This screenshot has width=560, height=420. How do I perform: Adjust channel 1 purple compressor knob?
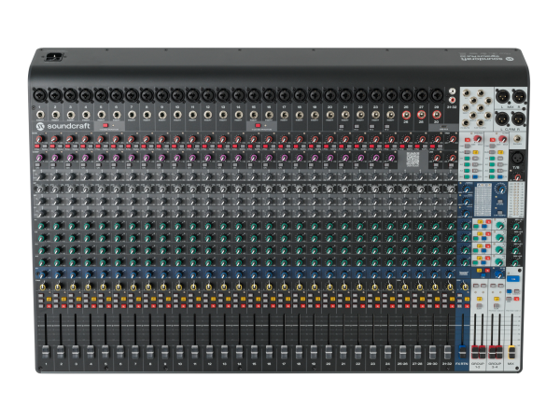(x=39, y=157)
